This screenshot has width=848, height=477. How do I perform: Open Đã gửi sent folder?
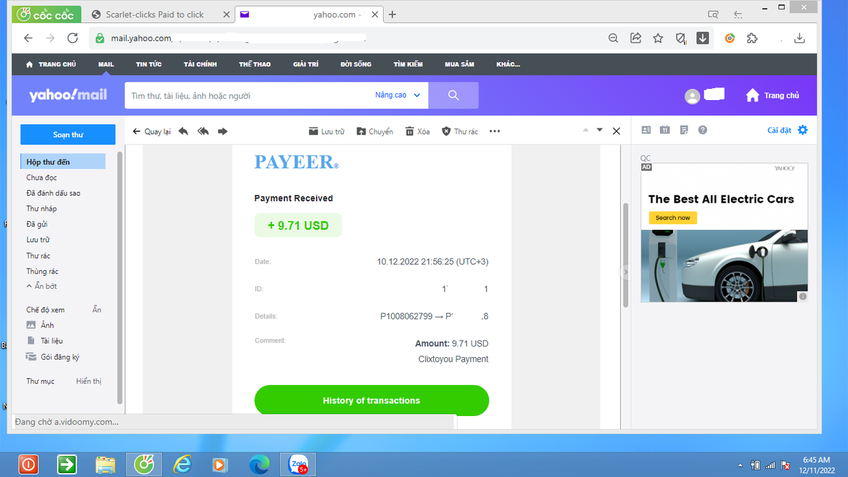point(37,224)
